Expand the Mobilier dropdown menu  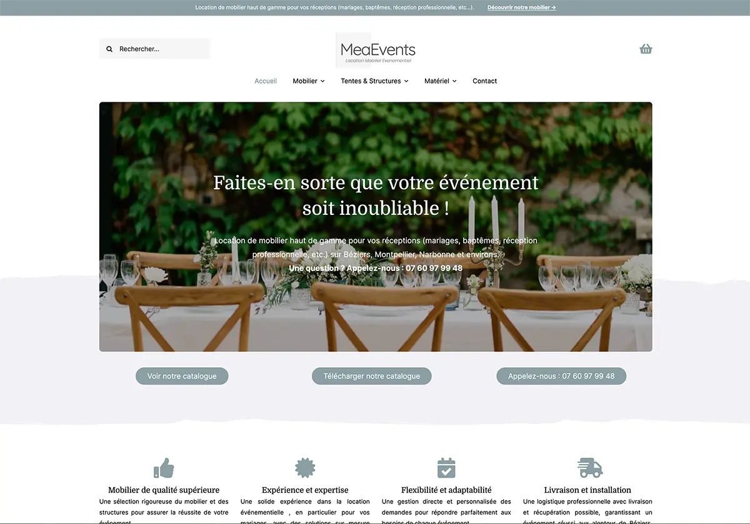309,81
